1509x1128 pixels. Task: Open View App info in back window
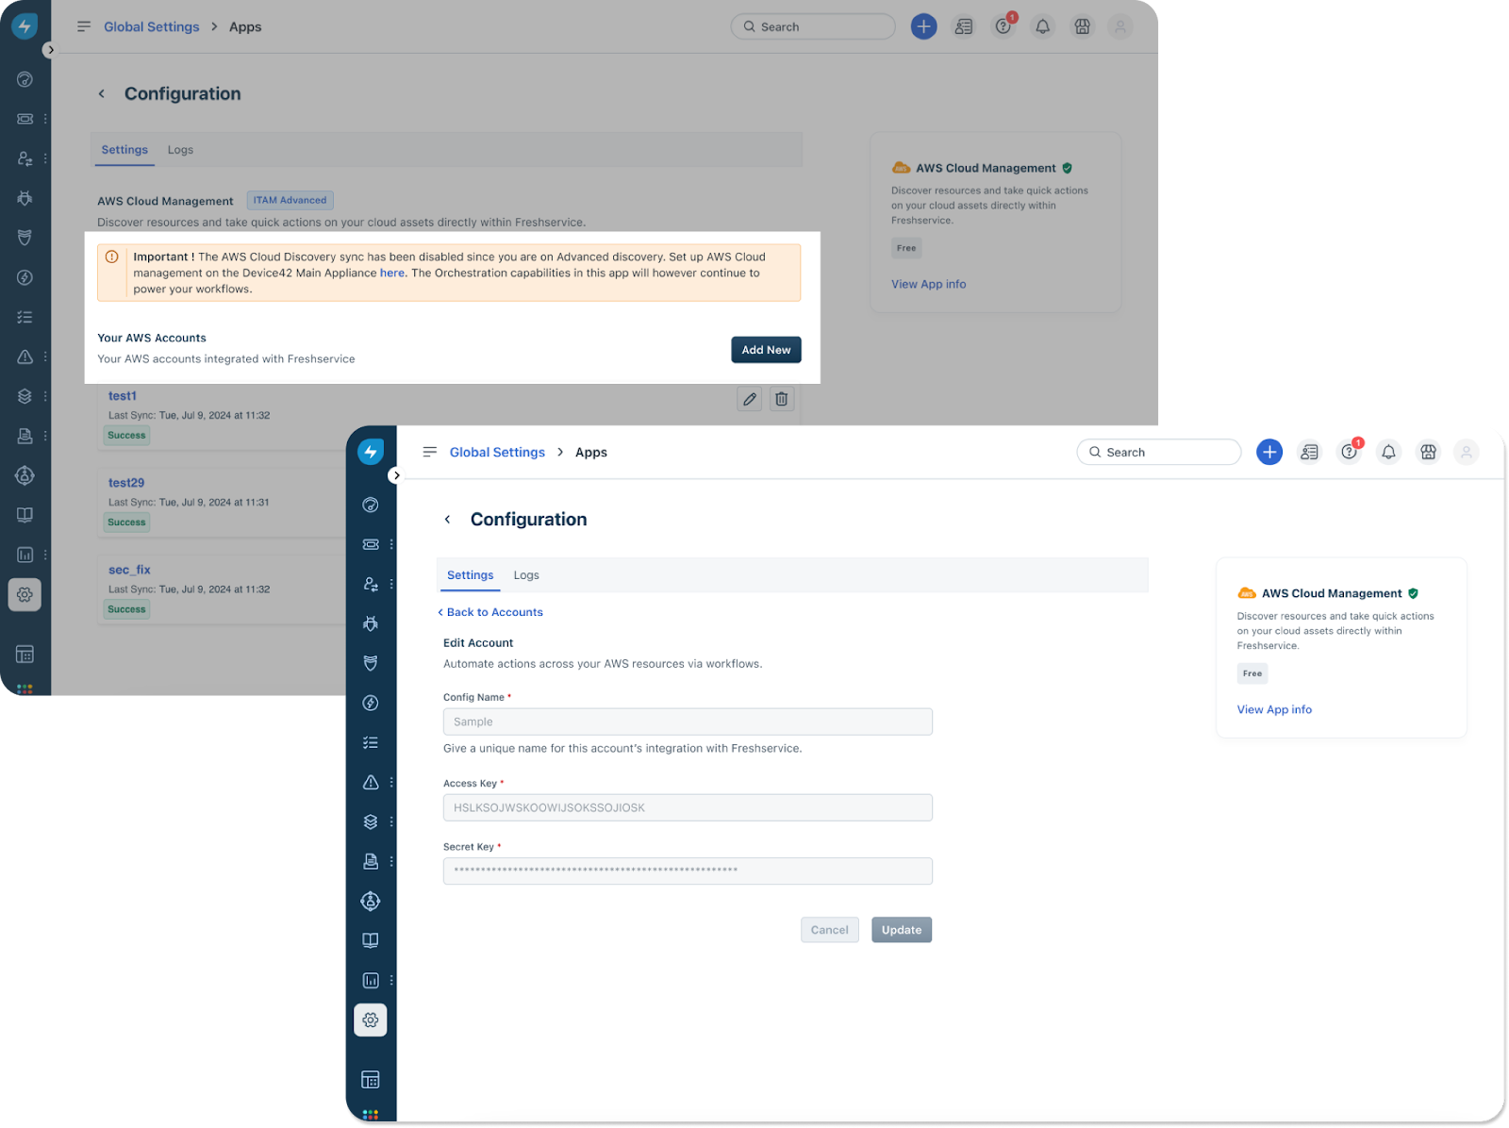[x=929, y=284]
